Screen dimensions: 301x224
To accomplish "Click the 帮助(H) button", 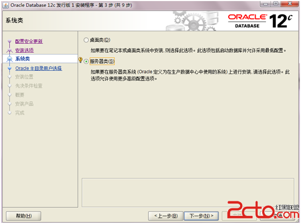I will [x=24, y=216].
